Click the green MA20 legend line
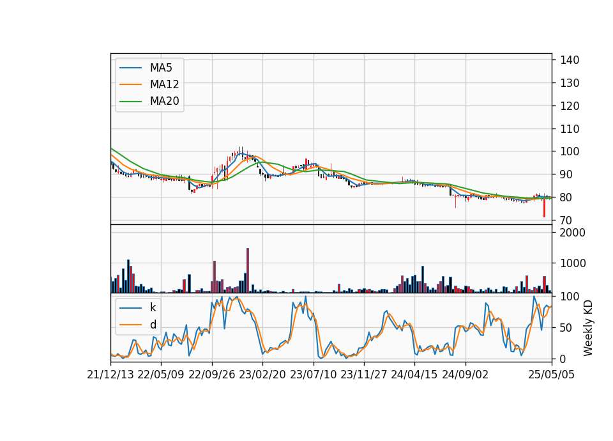The image size is (613, 441). pos(130,101)
